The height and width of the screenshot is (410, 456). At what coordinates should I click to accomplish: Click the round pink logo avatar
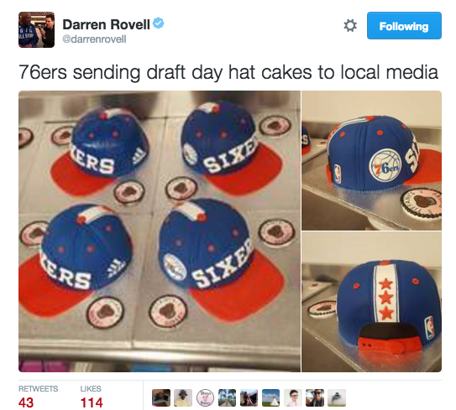pyautogui.click(x=205, y=397)
